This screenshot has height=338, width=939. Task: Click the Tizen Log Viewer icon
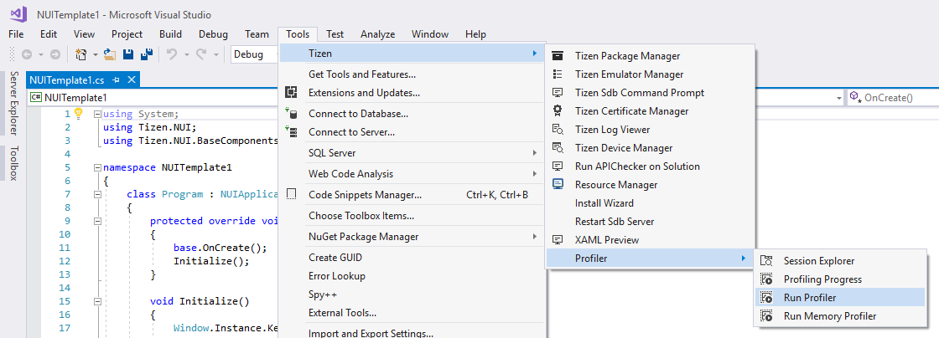tap(558, 130)
